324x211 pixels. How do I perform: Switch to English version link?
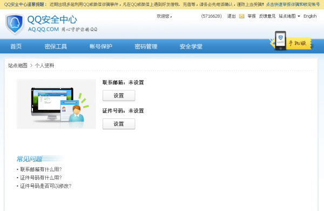tap(310, 16)
